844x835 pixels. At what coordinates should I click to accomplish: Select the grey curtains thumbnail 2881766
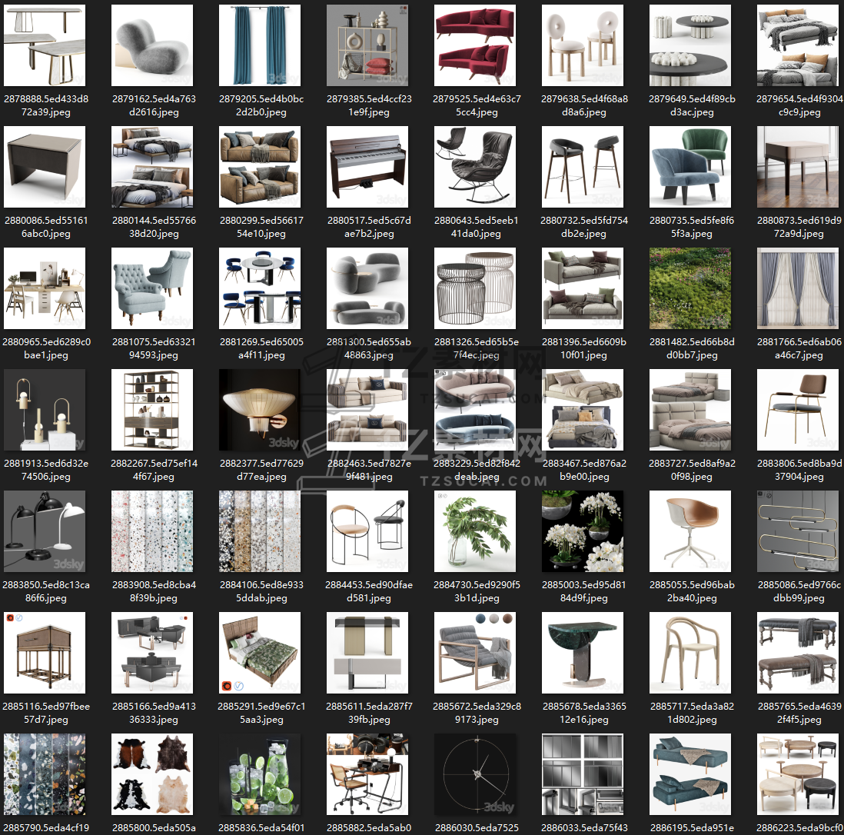coord(798,288)
